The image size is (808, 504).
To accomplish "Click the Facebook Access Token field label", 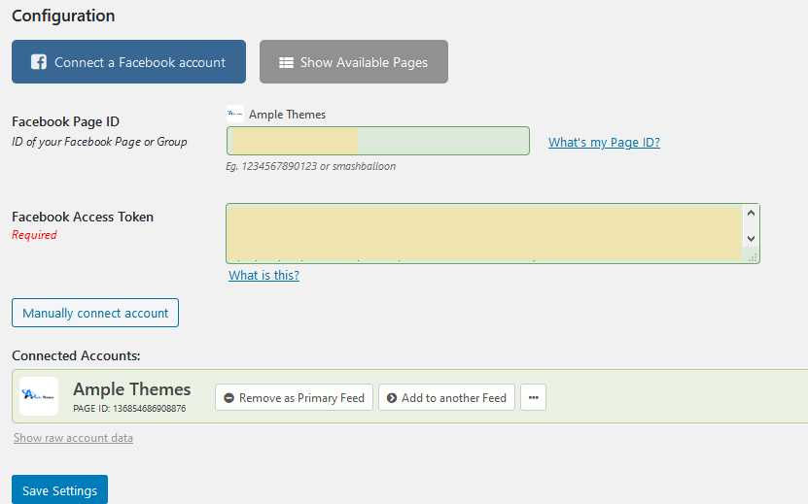I will pyautogui.click(x=83, y=217).
